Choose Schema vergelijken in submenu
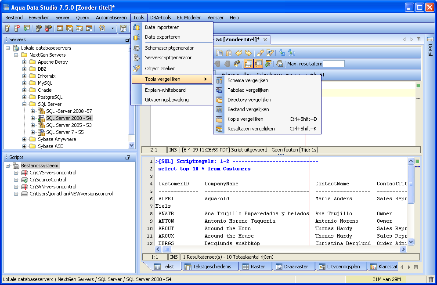This screenshot has width=437, height=285. pyautogui.click(x=267, y=80)
